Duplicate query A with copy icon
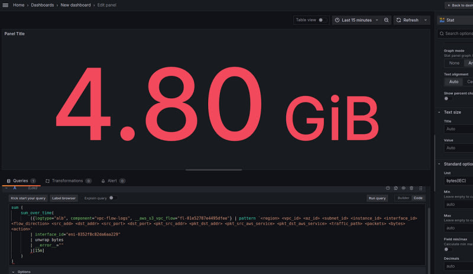This screenshot has height=274, width=473. [396, 188]
